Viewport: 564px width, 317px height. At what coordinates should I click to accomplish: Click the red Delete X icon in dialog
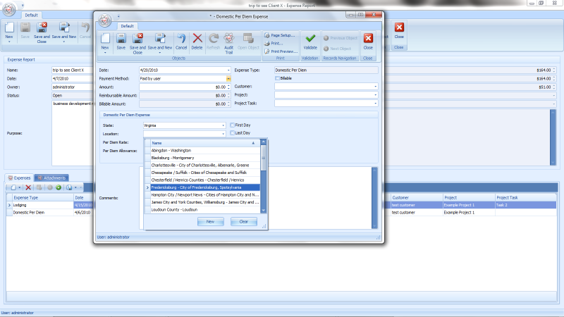[x=197, y=42]
